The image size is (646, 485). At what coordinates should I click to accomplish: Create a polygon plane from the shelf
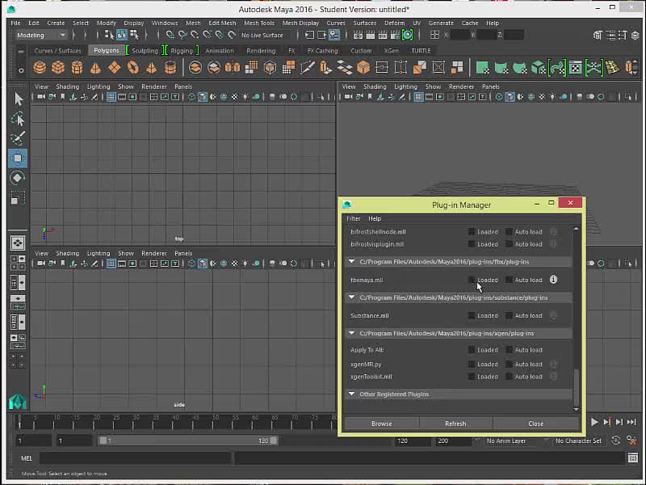click(x=114, y=67)
